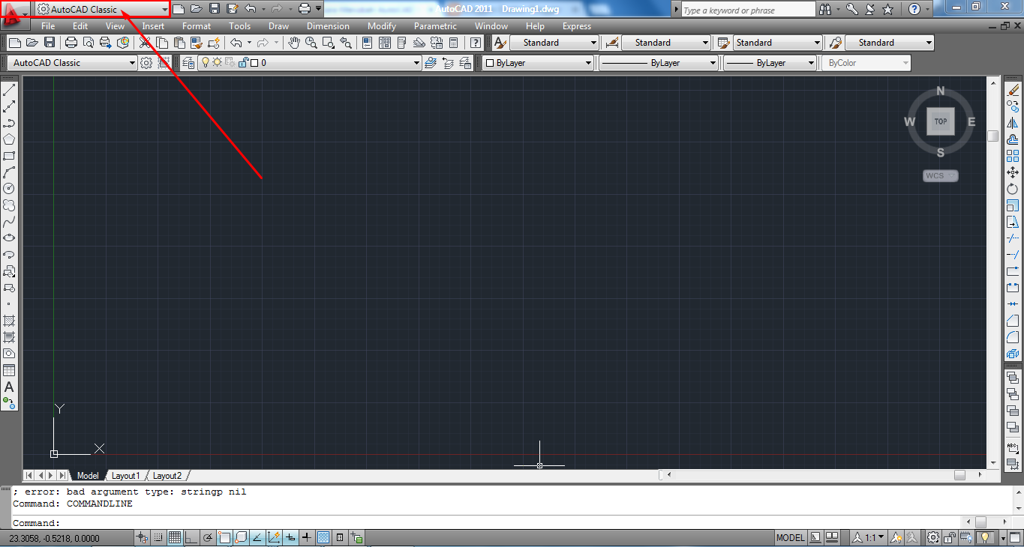Toggle Grid Display in status bar

click(175, 537)
